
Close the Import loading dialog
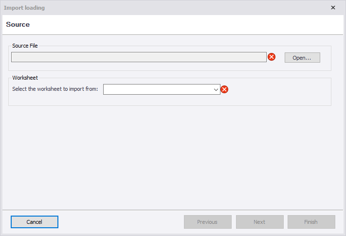(x=333, y=8)
